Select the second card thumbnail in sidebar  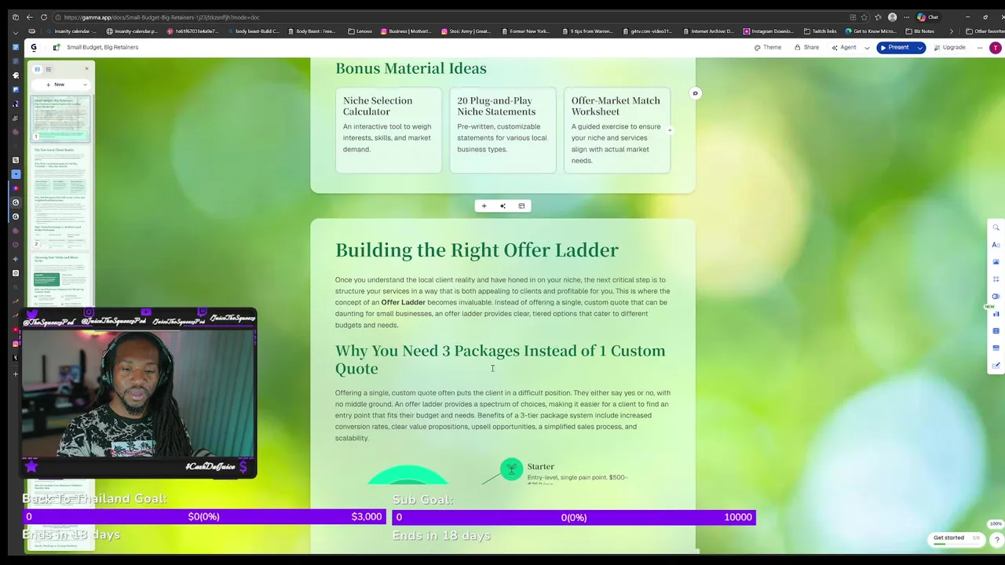[x=60, y=196]
